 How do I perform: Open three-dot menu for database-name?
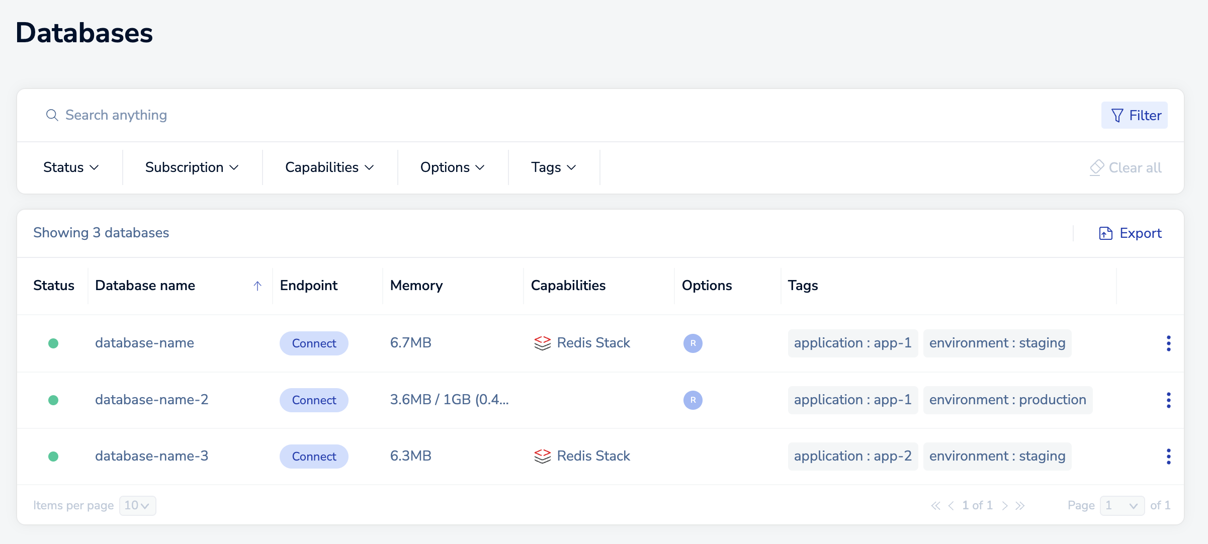click(x=1168, y=343)
